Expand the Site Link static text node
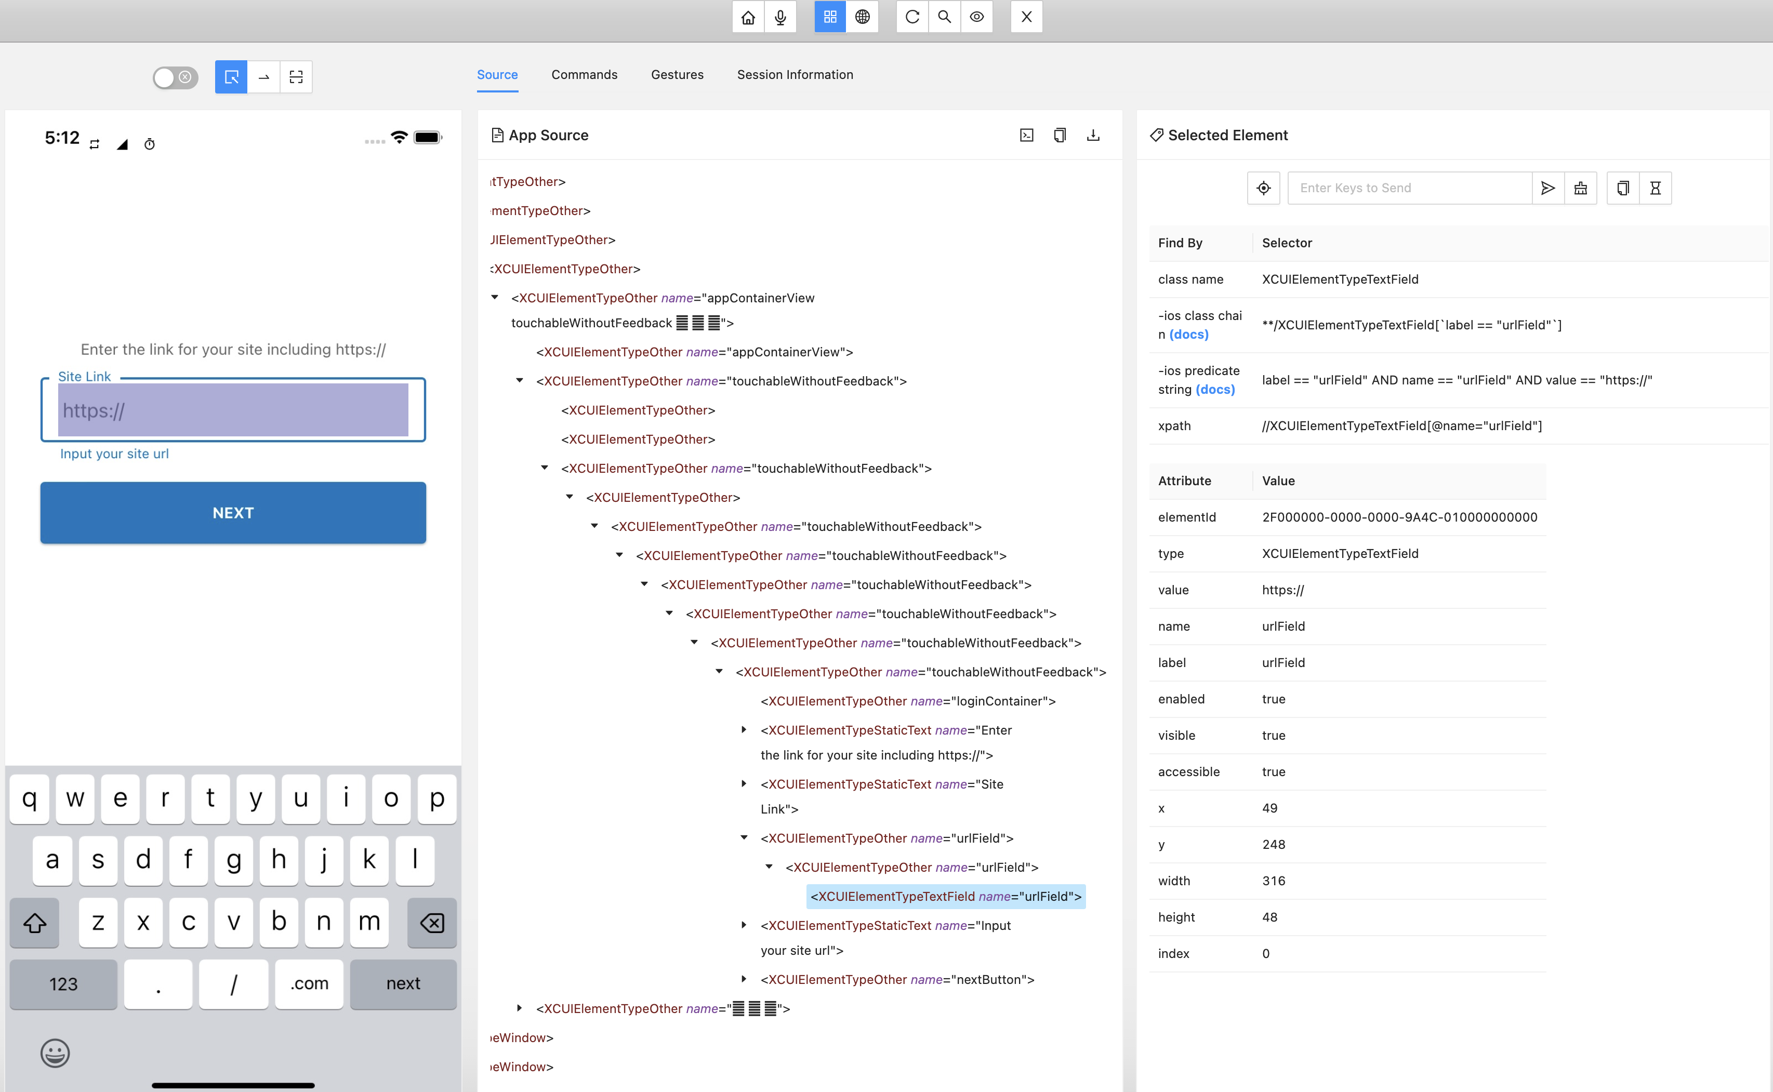Screen dimensions: 1773x1092 (745, 784)
